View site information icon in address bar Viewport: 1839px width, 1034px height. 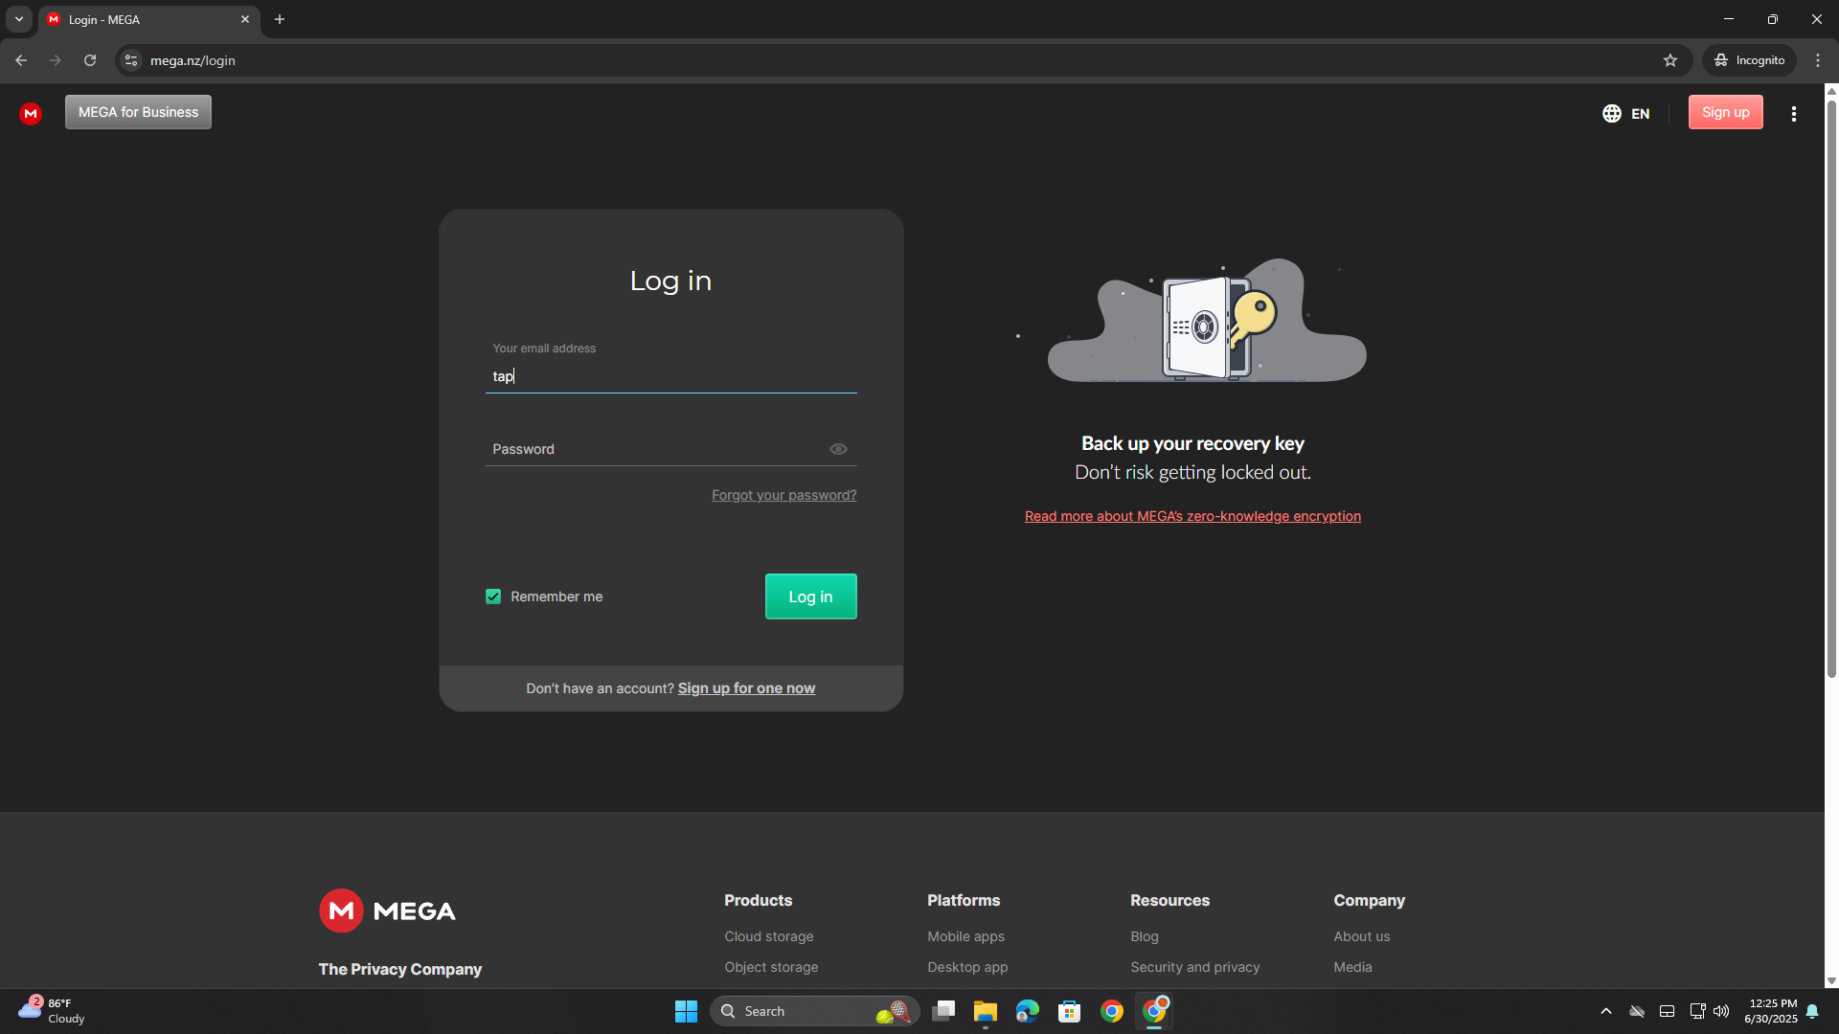click(131, 60)
